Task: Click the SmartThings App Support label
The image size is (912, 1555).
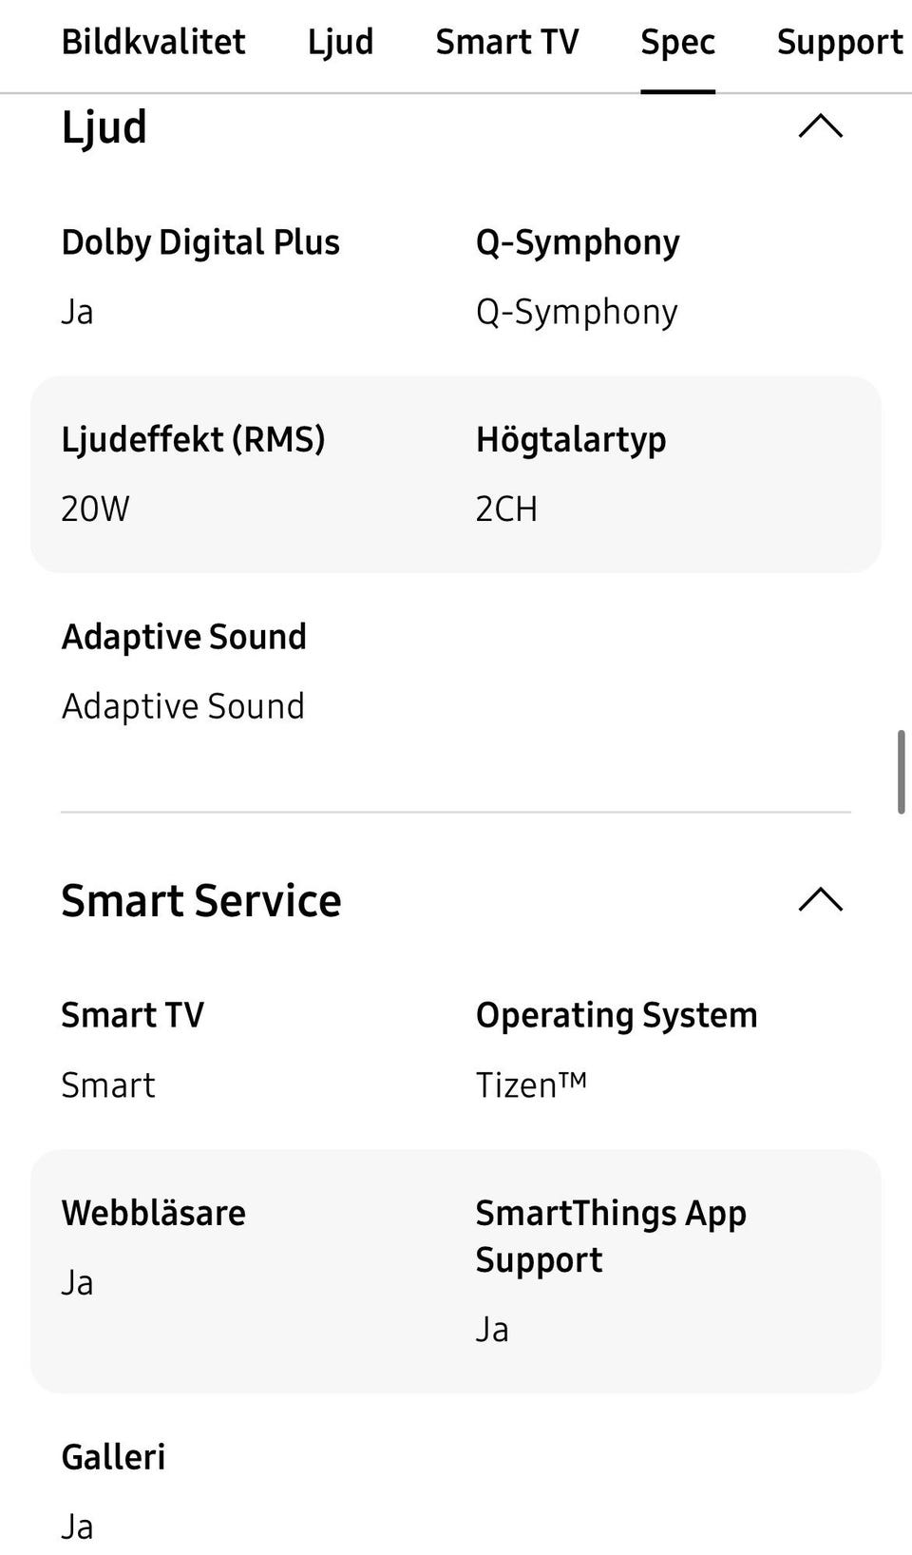Action: (x=611, y=1236)
